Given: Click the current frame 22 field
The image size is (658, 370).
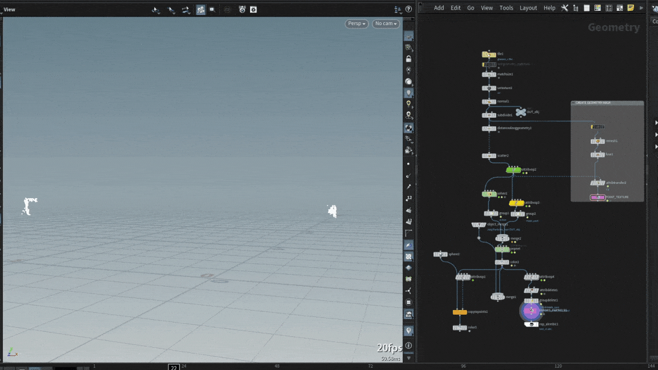Looking at the screenshot, I should (174, 367).
